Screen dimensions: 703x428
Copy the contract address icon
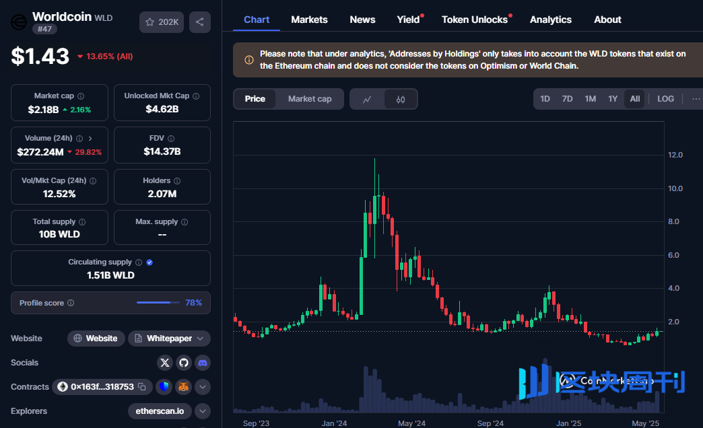[142, 387]
